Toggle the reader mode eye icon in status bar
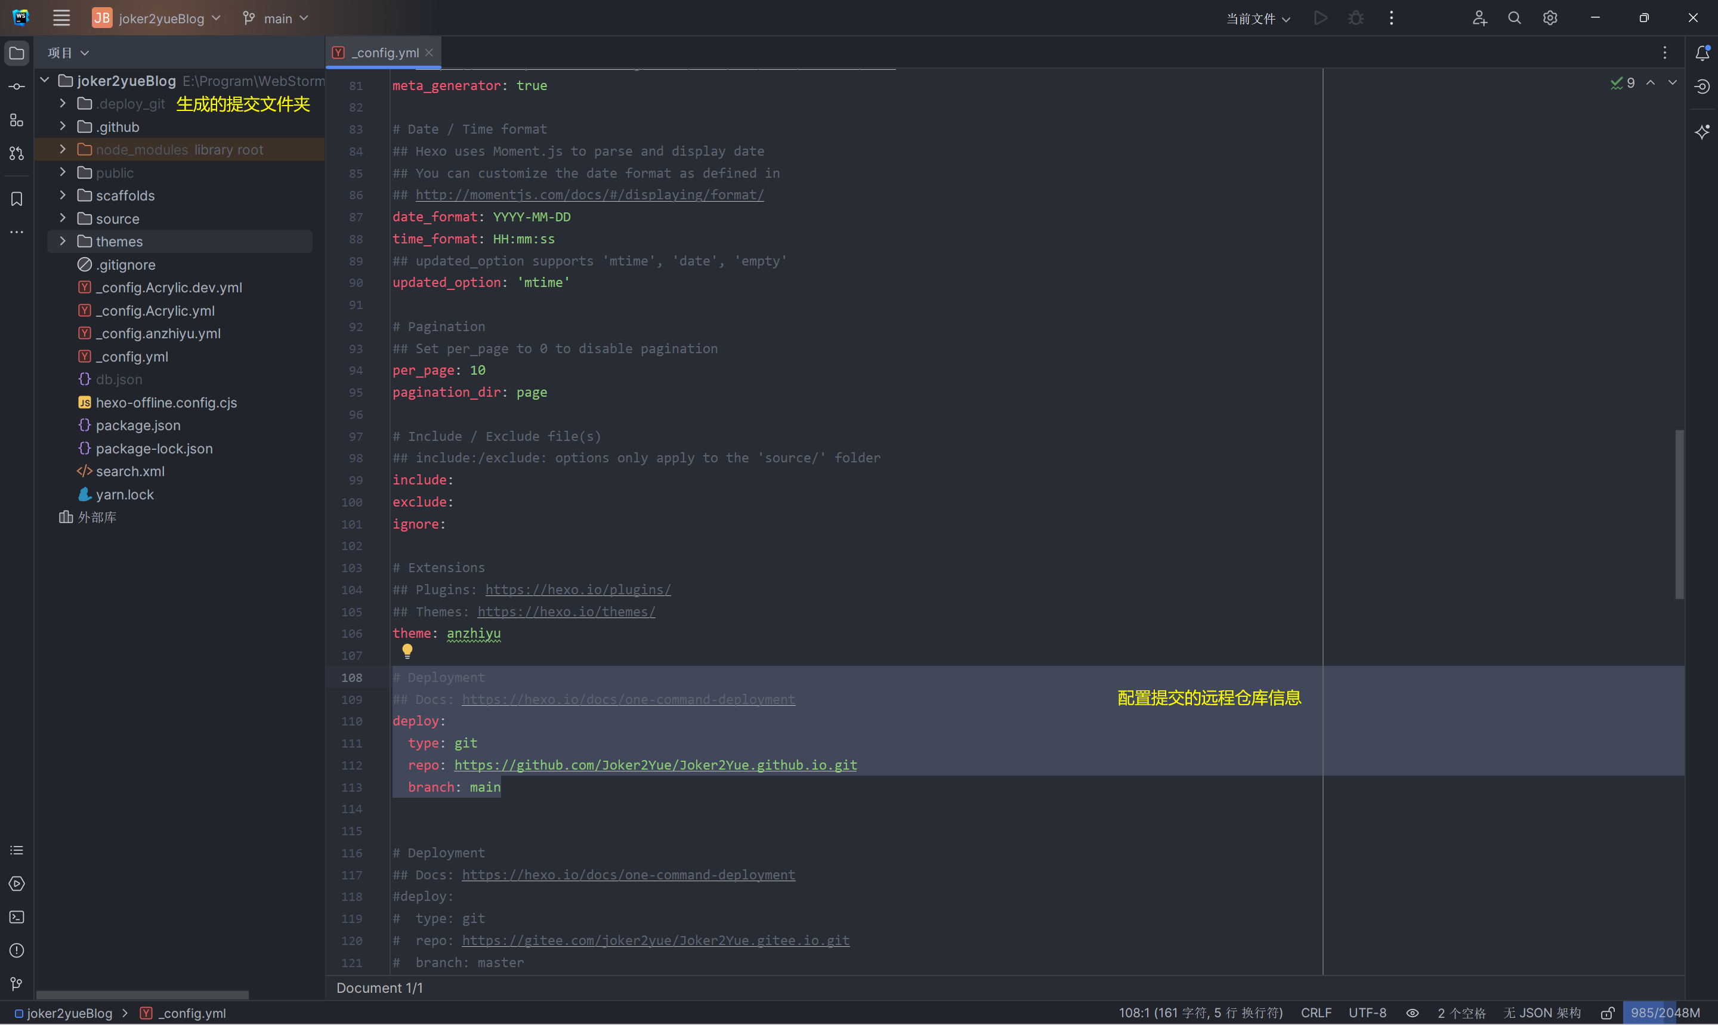The image size is (1718, 1025). (x=1413, y=1013)
